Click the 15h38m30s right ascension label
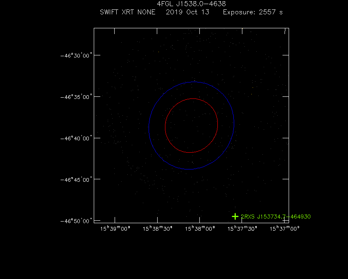 157,229
